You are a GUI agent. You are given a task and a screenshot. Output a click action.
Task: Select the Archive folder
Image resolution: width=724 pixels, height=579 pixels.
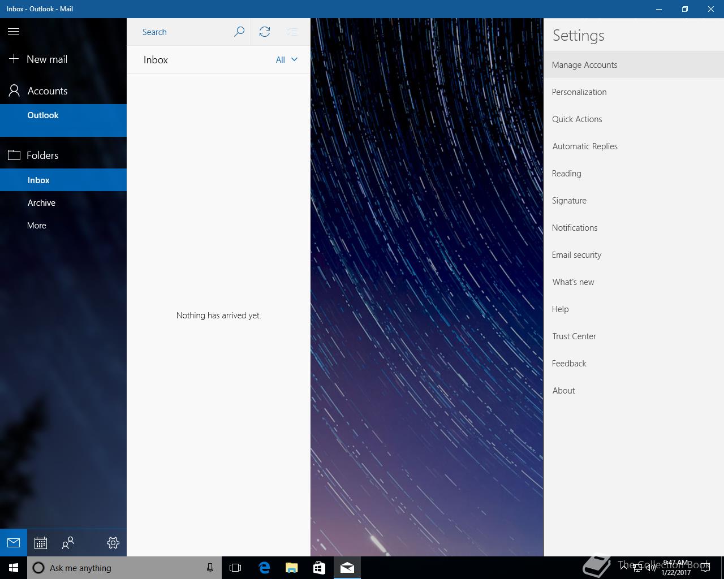coord(41,203)
